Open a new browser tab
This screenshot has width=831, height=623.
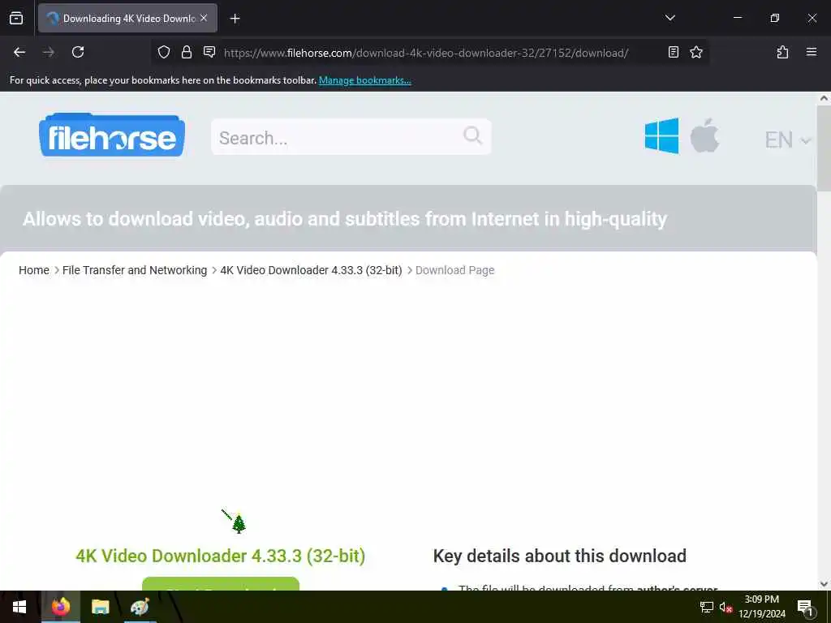tap(235, 19)
